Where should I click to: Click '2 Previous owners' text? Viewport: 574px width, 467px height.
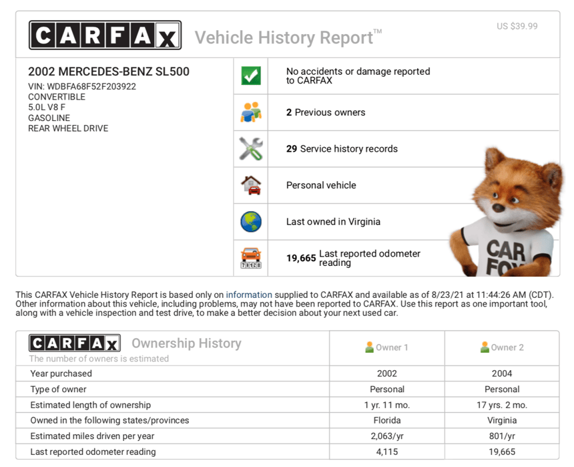(326, 112)
